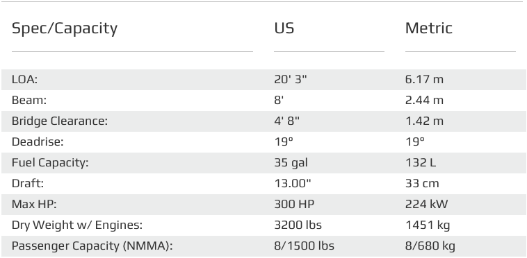Click the Metric column header
527x258 pixels.
429,28
